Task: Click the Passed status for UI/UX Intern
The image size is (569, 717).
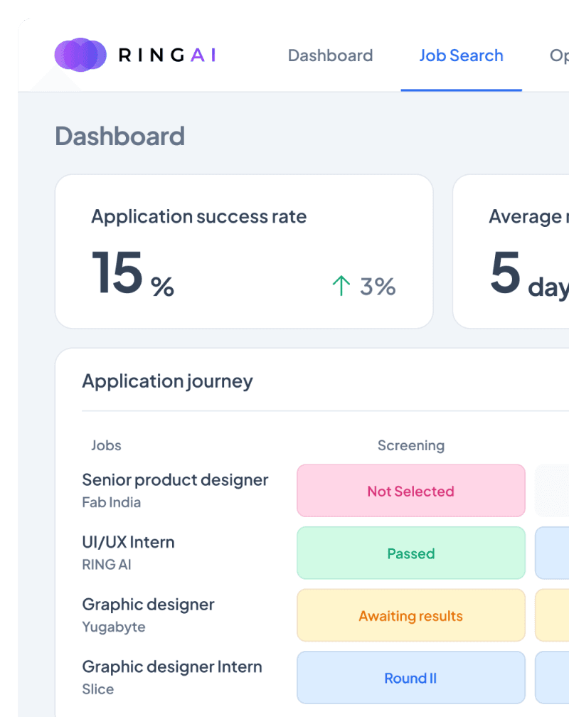Action: pyautogui.click(x=410, y=553)
